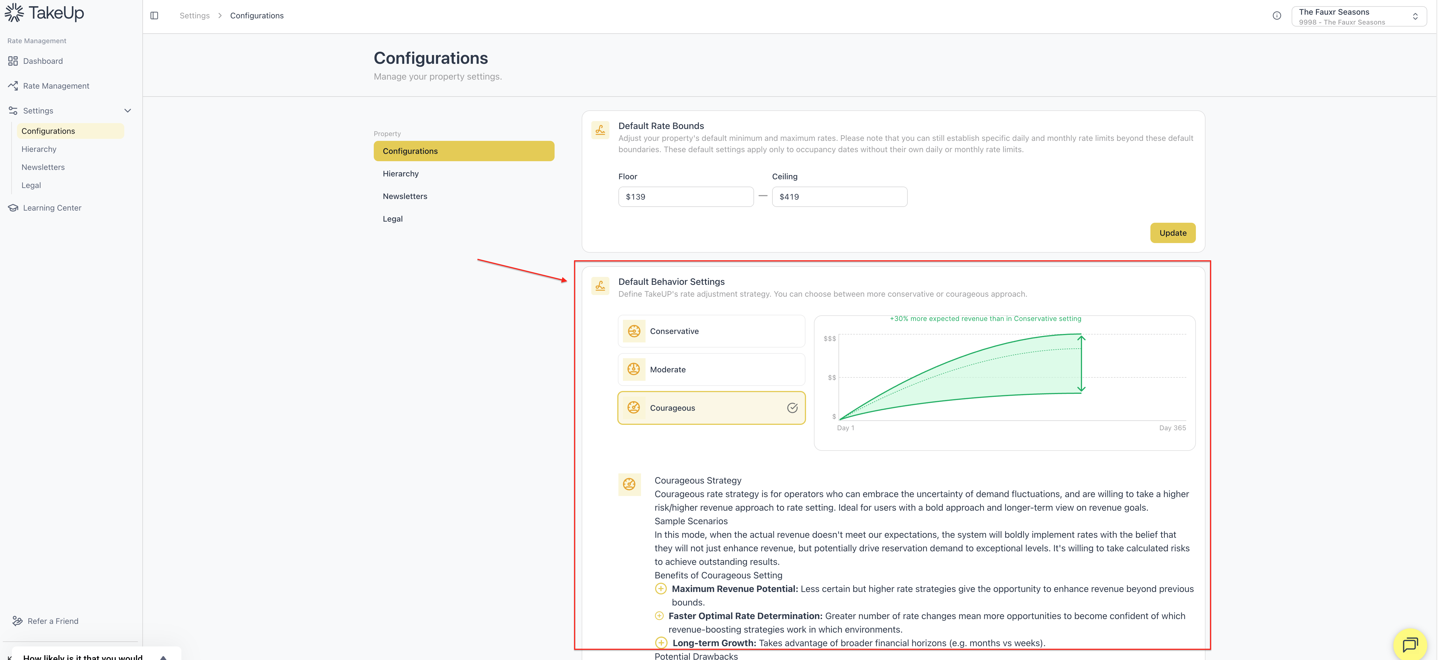Open Dashboard from sidebar
The width and height of the screenshot is (1438, 660).
point(42,61)
